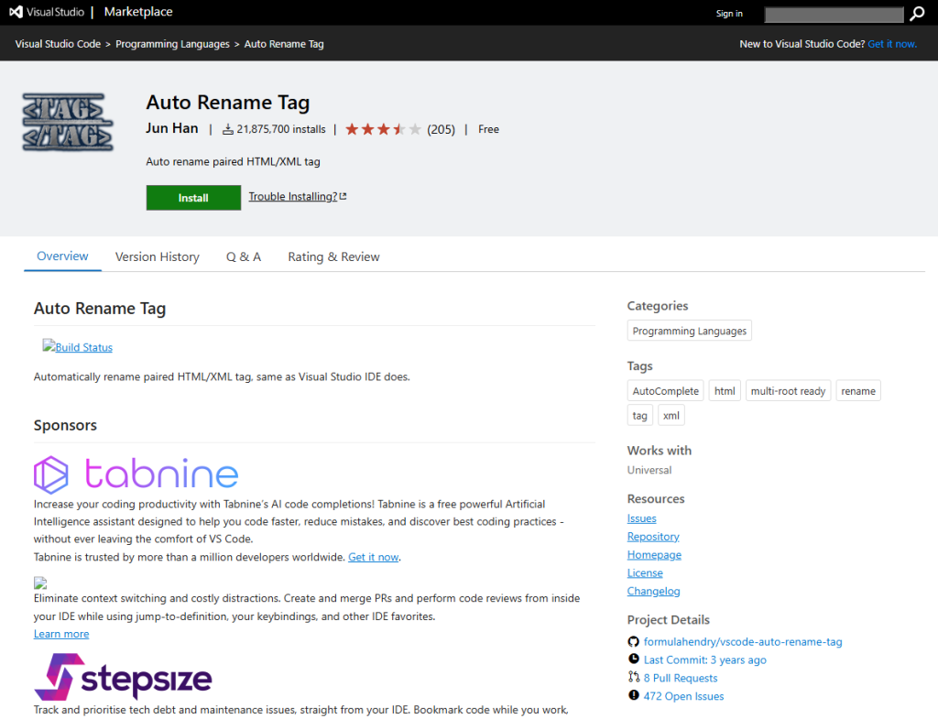Select the tag chip labeled tag
This screenshot has width=938, height=719.
(x=639, y=415)
